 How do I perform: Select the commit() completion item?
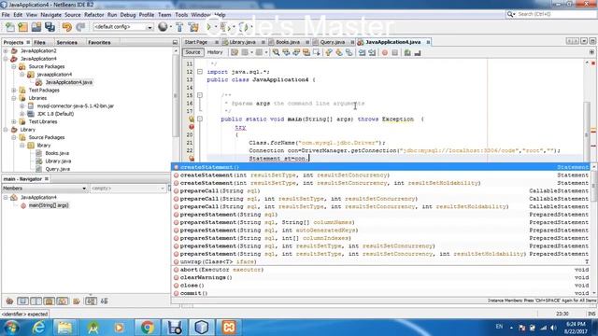(380, 293)
